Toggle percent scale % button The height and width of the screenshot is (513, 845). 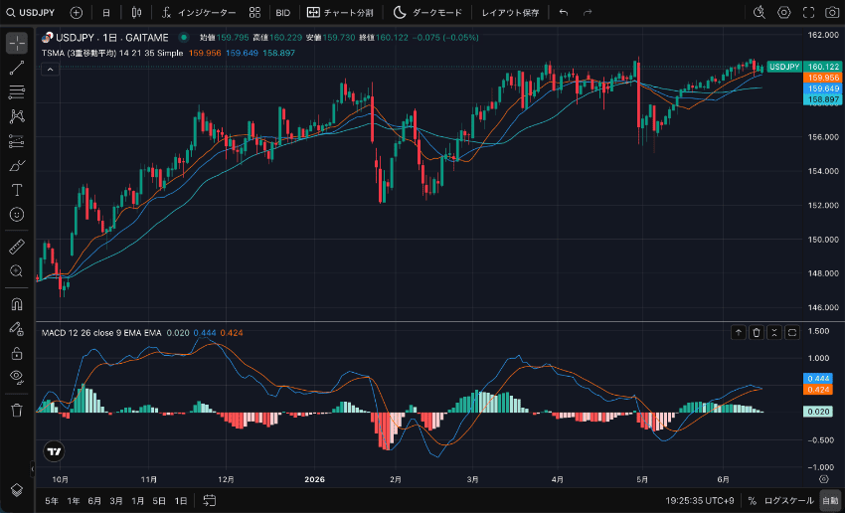pyautogui.click(x=753, y=501)
